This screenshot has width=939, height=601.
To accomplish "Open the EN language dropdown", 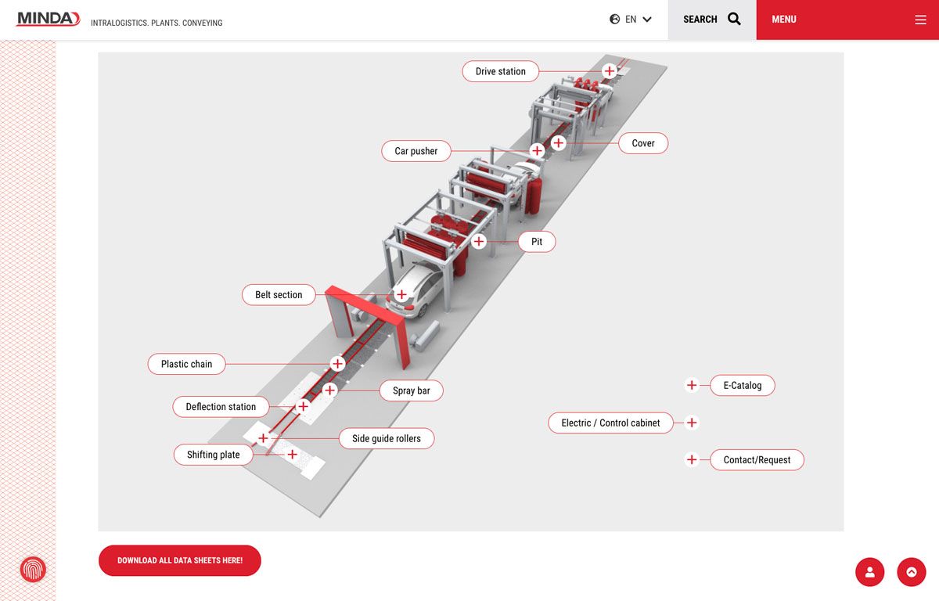I will coord(631,20).
